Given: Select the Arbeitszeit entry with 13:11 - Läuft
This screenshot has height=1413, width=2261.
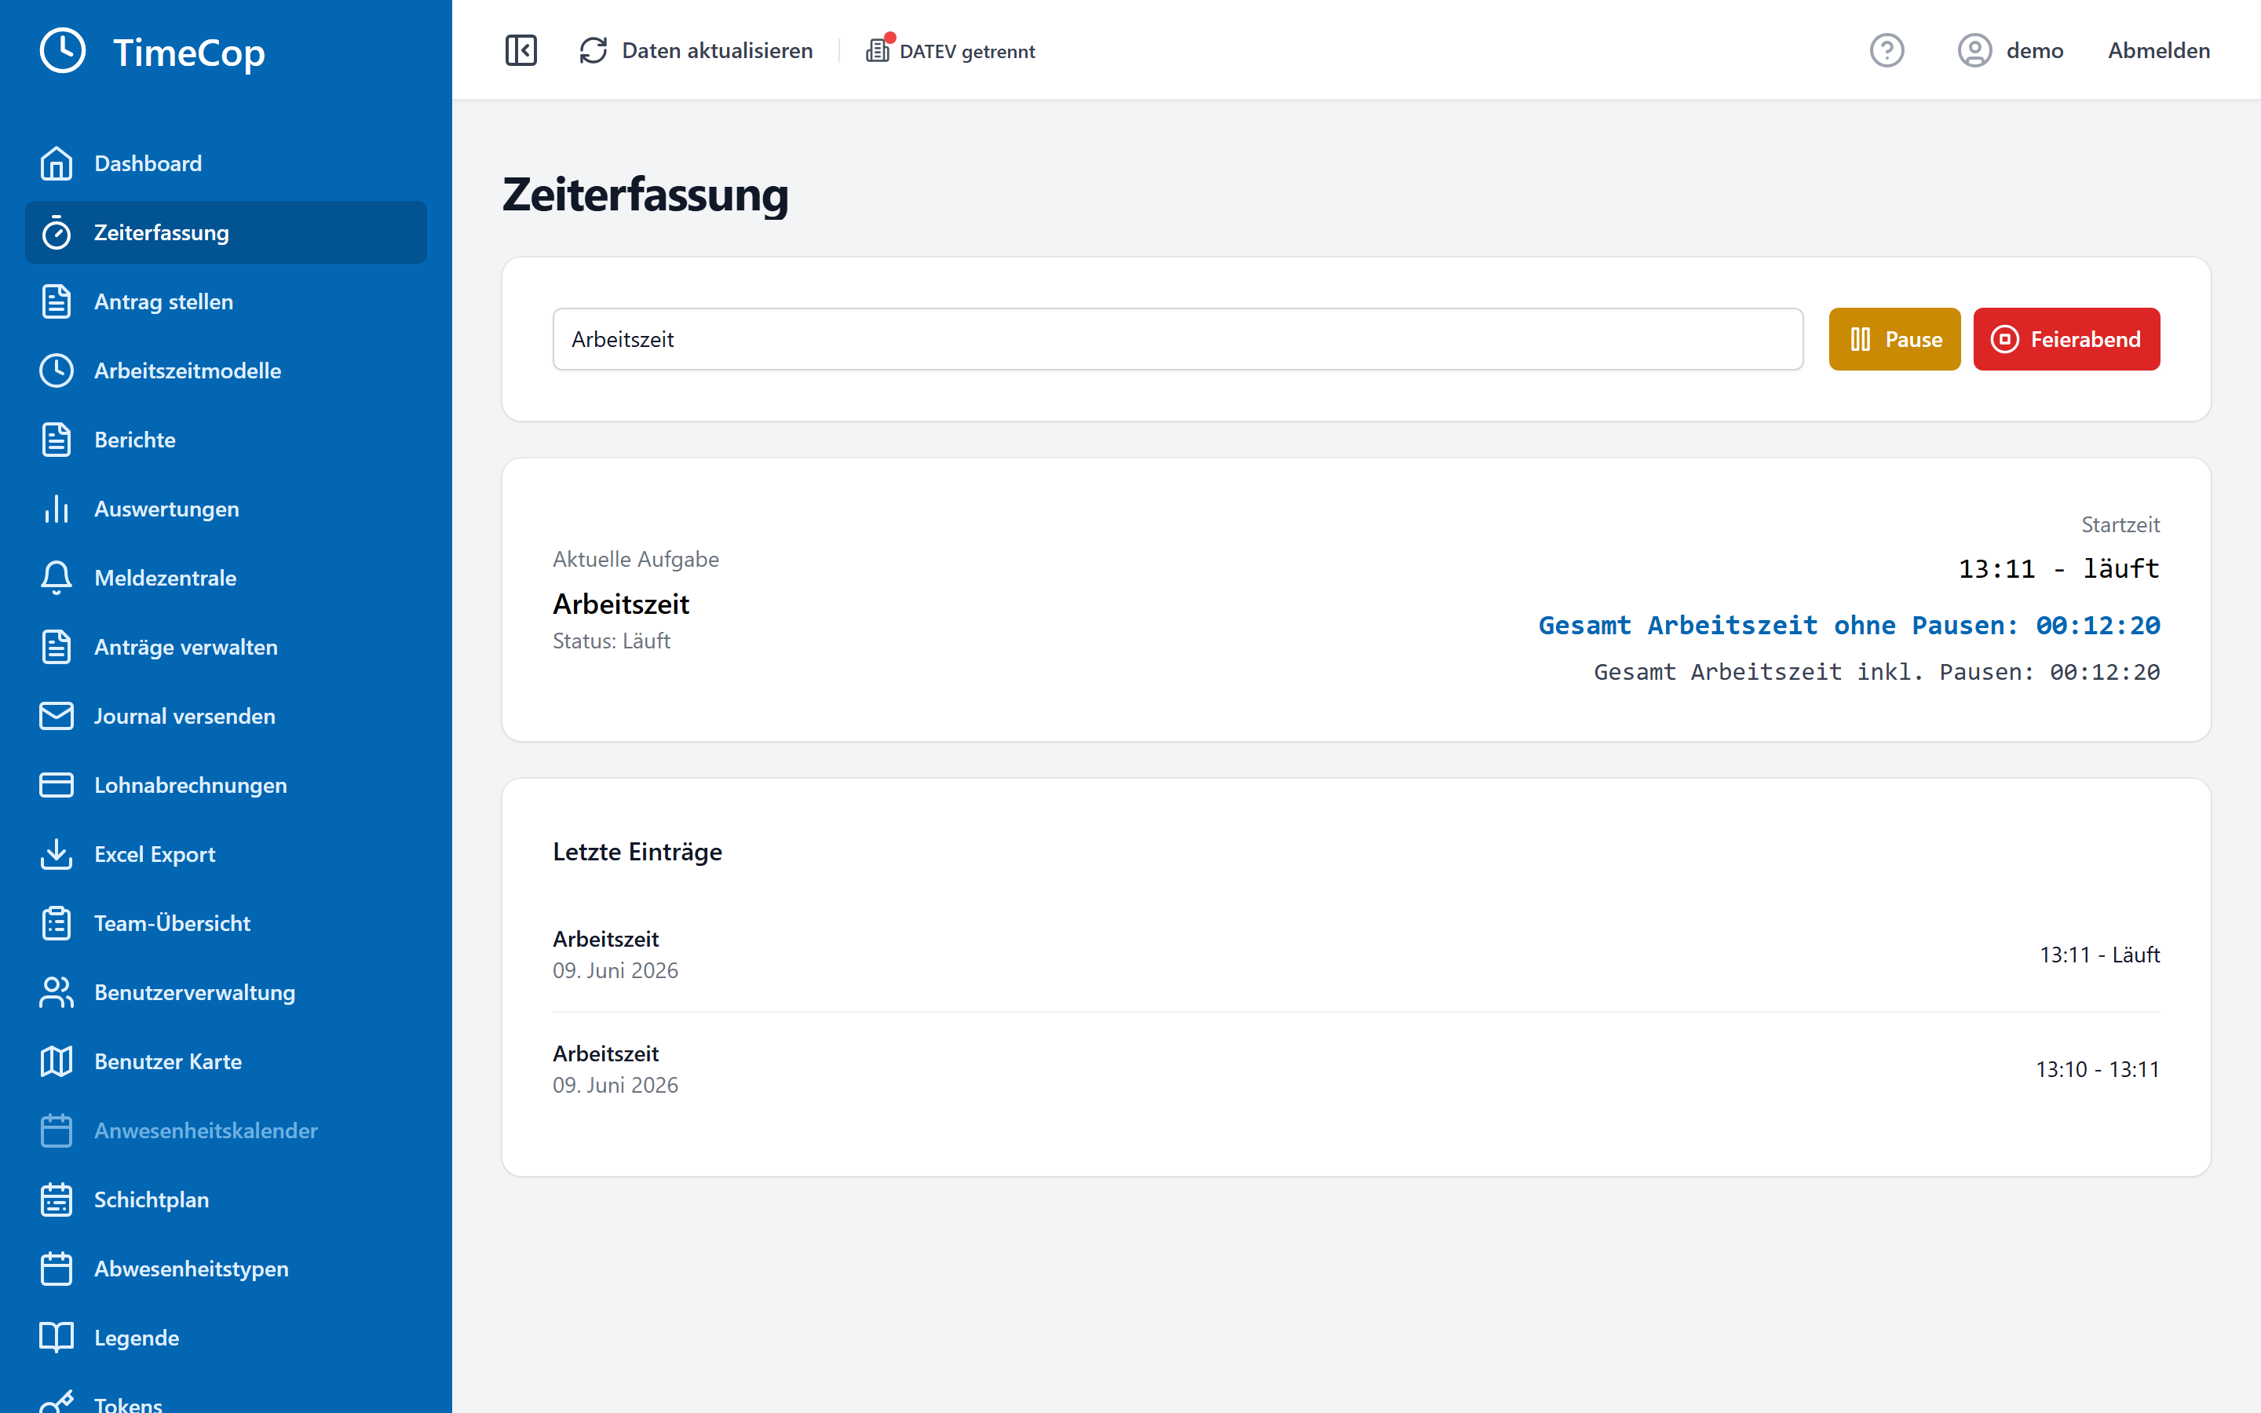Looking at the screenshot, I should [x=1357, y=955].
